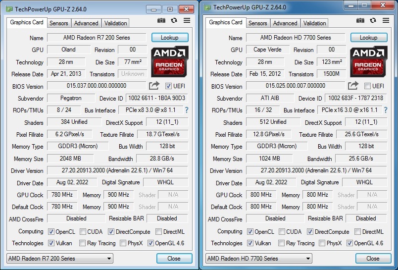This screenshot has width=398, height=270.
Task: Click Shaders value 512 Unified
Action: click(273, 122)
